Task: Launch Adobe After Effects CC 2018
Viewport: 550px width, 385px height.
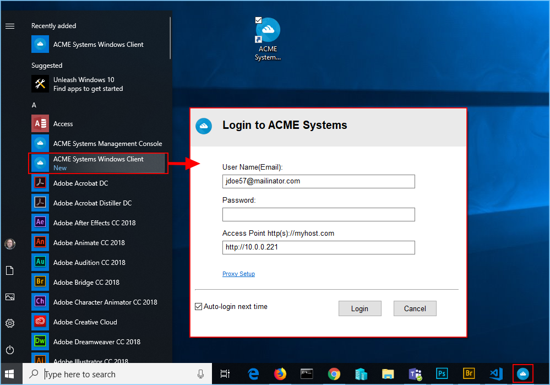Action: pyautogui.click(x=97, y=223)
